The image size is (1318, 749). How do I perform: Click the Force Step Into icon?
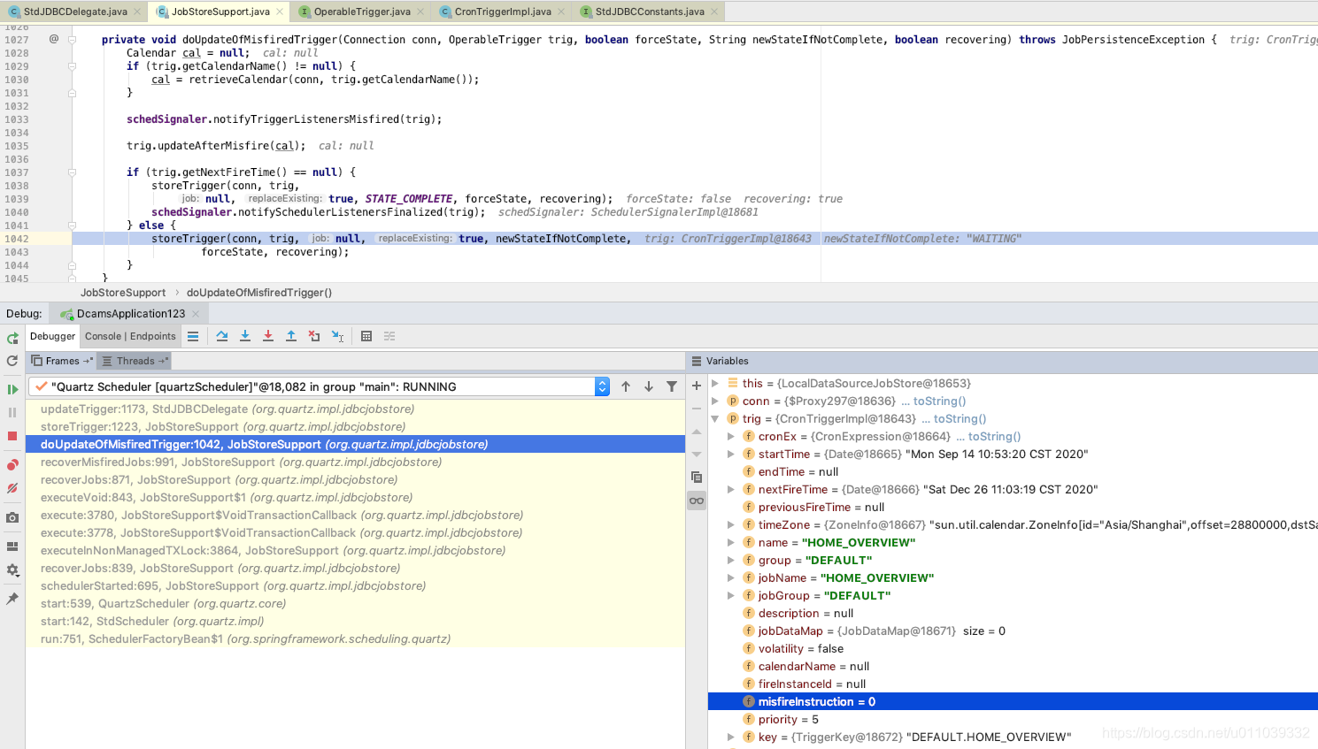tap(268, 336)
